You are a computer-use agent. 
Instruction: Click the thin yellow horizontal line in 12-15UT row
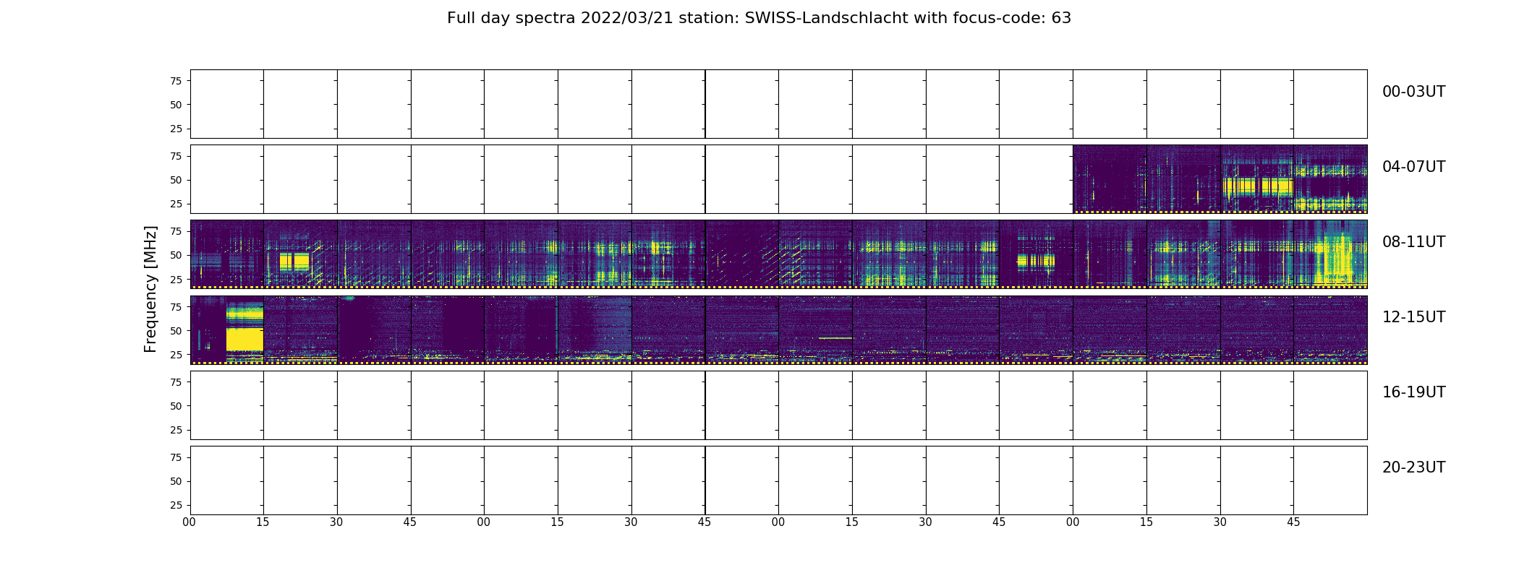coord(835,337)
